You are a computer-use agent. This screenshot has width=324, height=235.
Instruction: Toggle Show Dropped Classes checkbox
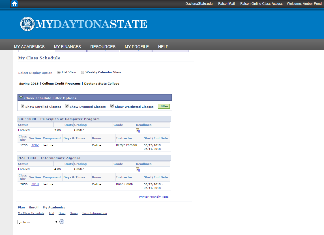[67, 106]
